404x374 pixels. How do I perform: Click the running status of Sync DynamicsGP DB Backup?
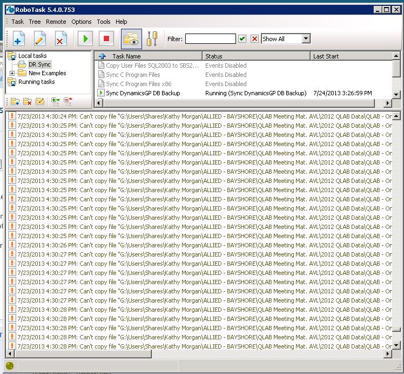tap(256, 93)
